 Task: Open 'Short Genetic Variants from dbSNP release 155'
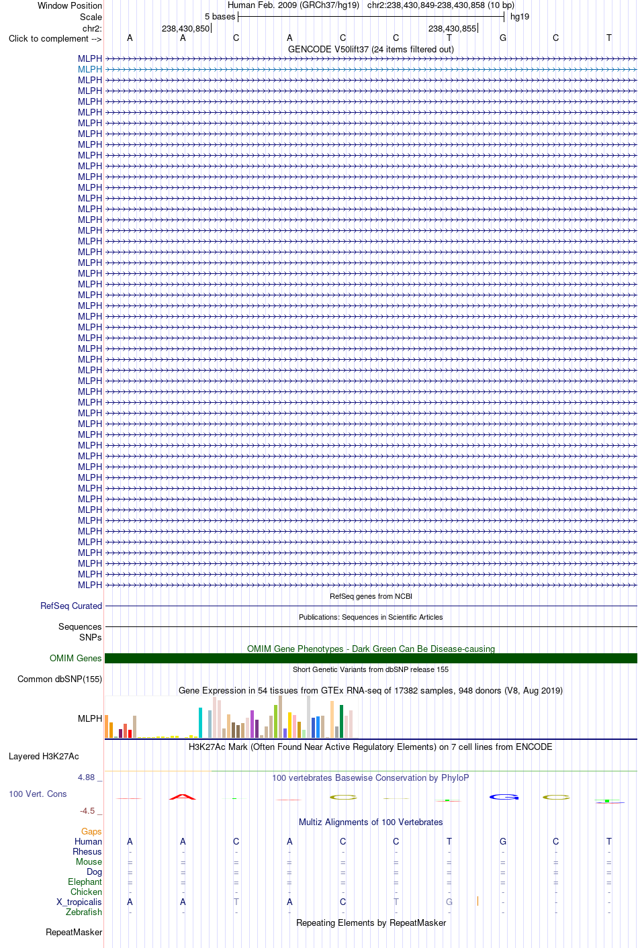click(371, 669)
